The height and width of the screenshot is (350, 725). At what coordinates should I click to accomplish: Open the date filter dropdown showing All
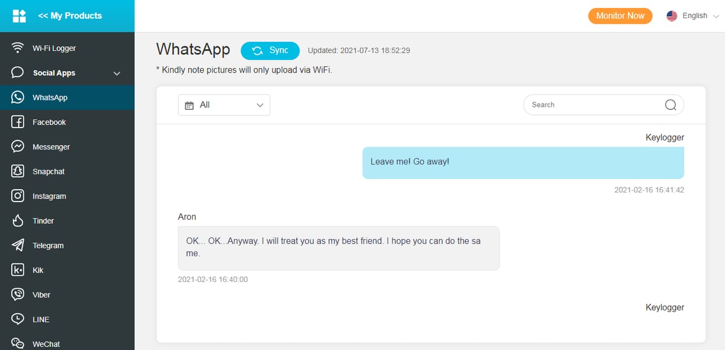(x=224, y=105)
